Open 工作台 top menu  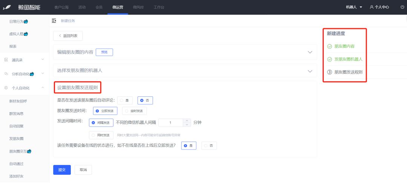click(159, 7)
